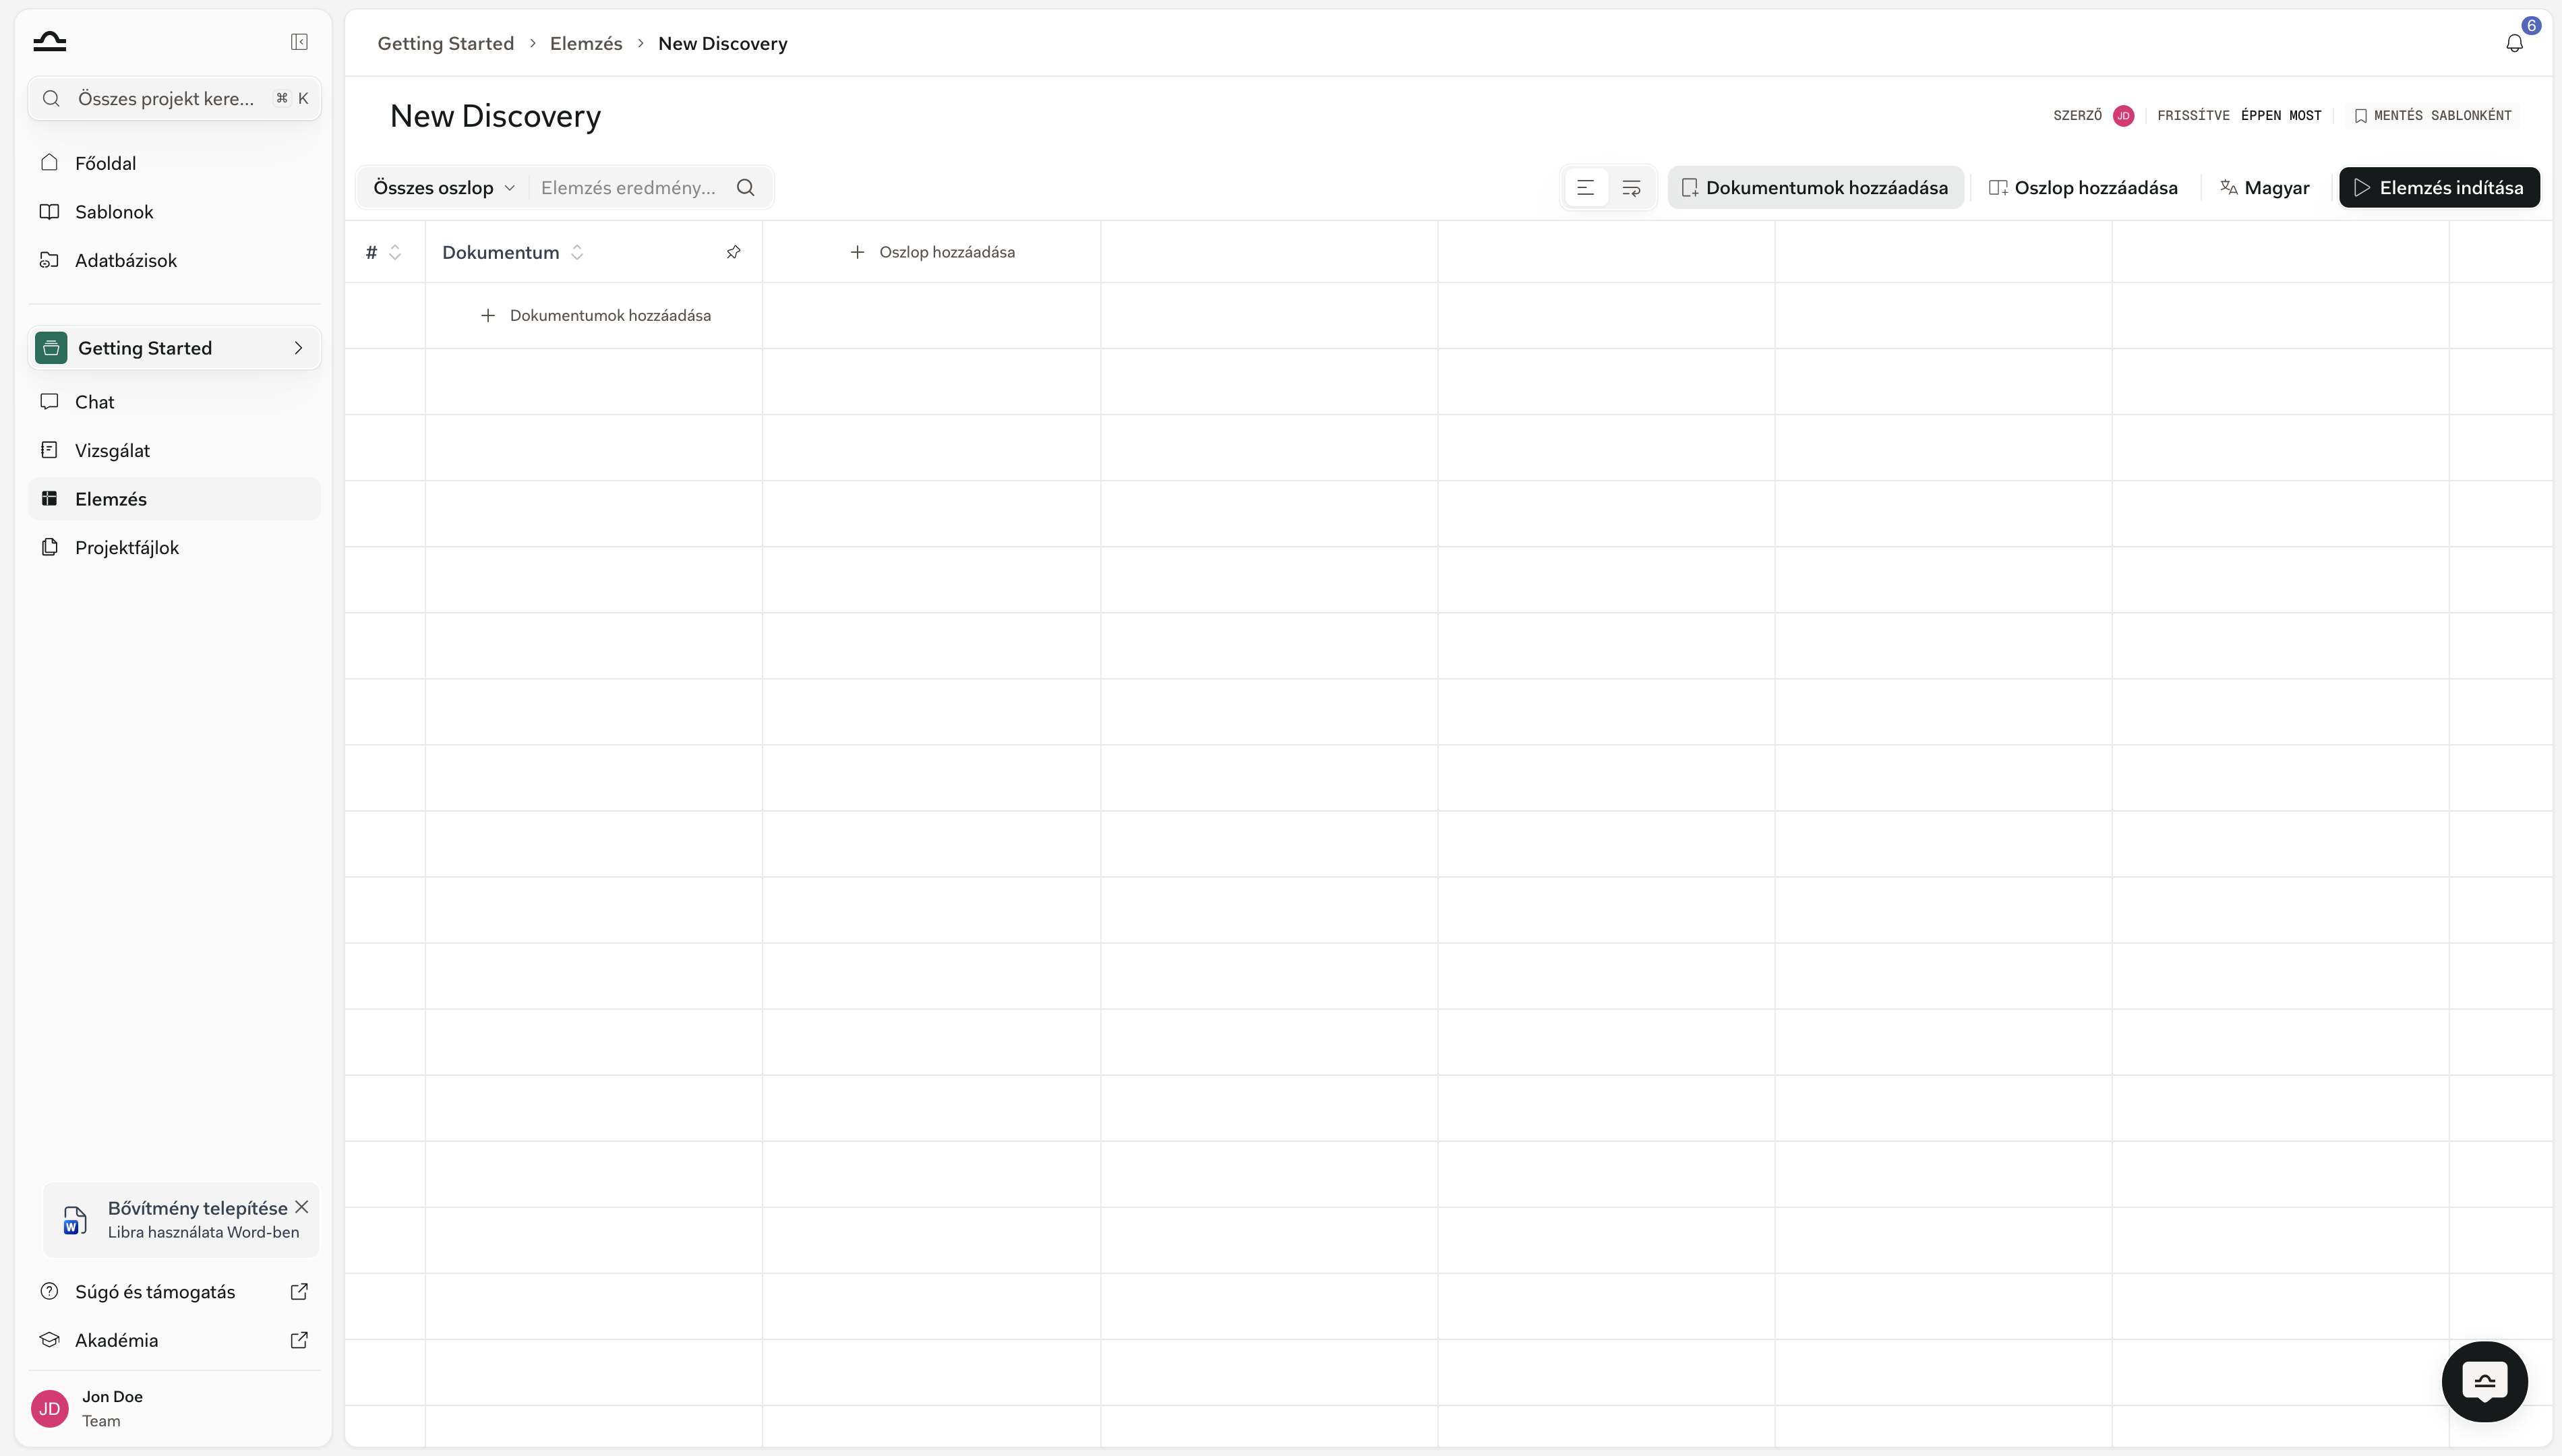This screenshot has width=2562, height=1456.
Task: Dismiss the Bővítmény telepítése banner
Action: pos(301,1207)
